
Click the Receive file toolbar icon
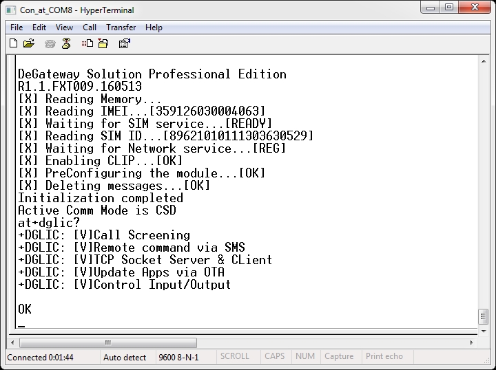(103, 43)
